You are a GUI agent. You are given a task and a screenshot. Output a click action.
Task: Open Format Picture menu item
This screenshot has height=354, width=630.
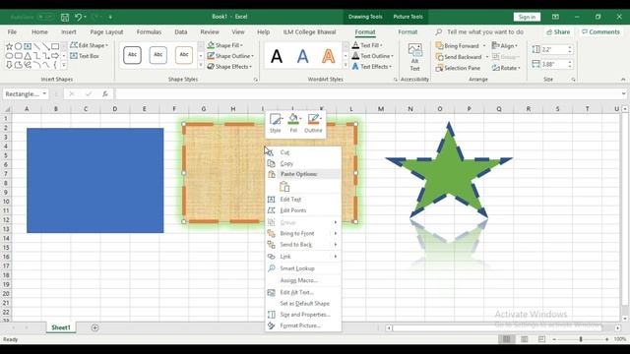(x=303, y=325)
